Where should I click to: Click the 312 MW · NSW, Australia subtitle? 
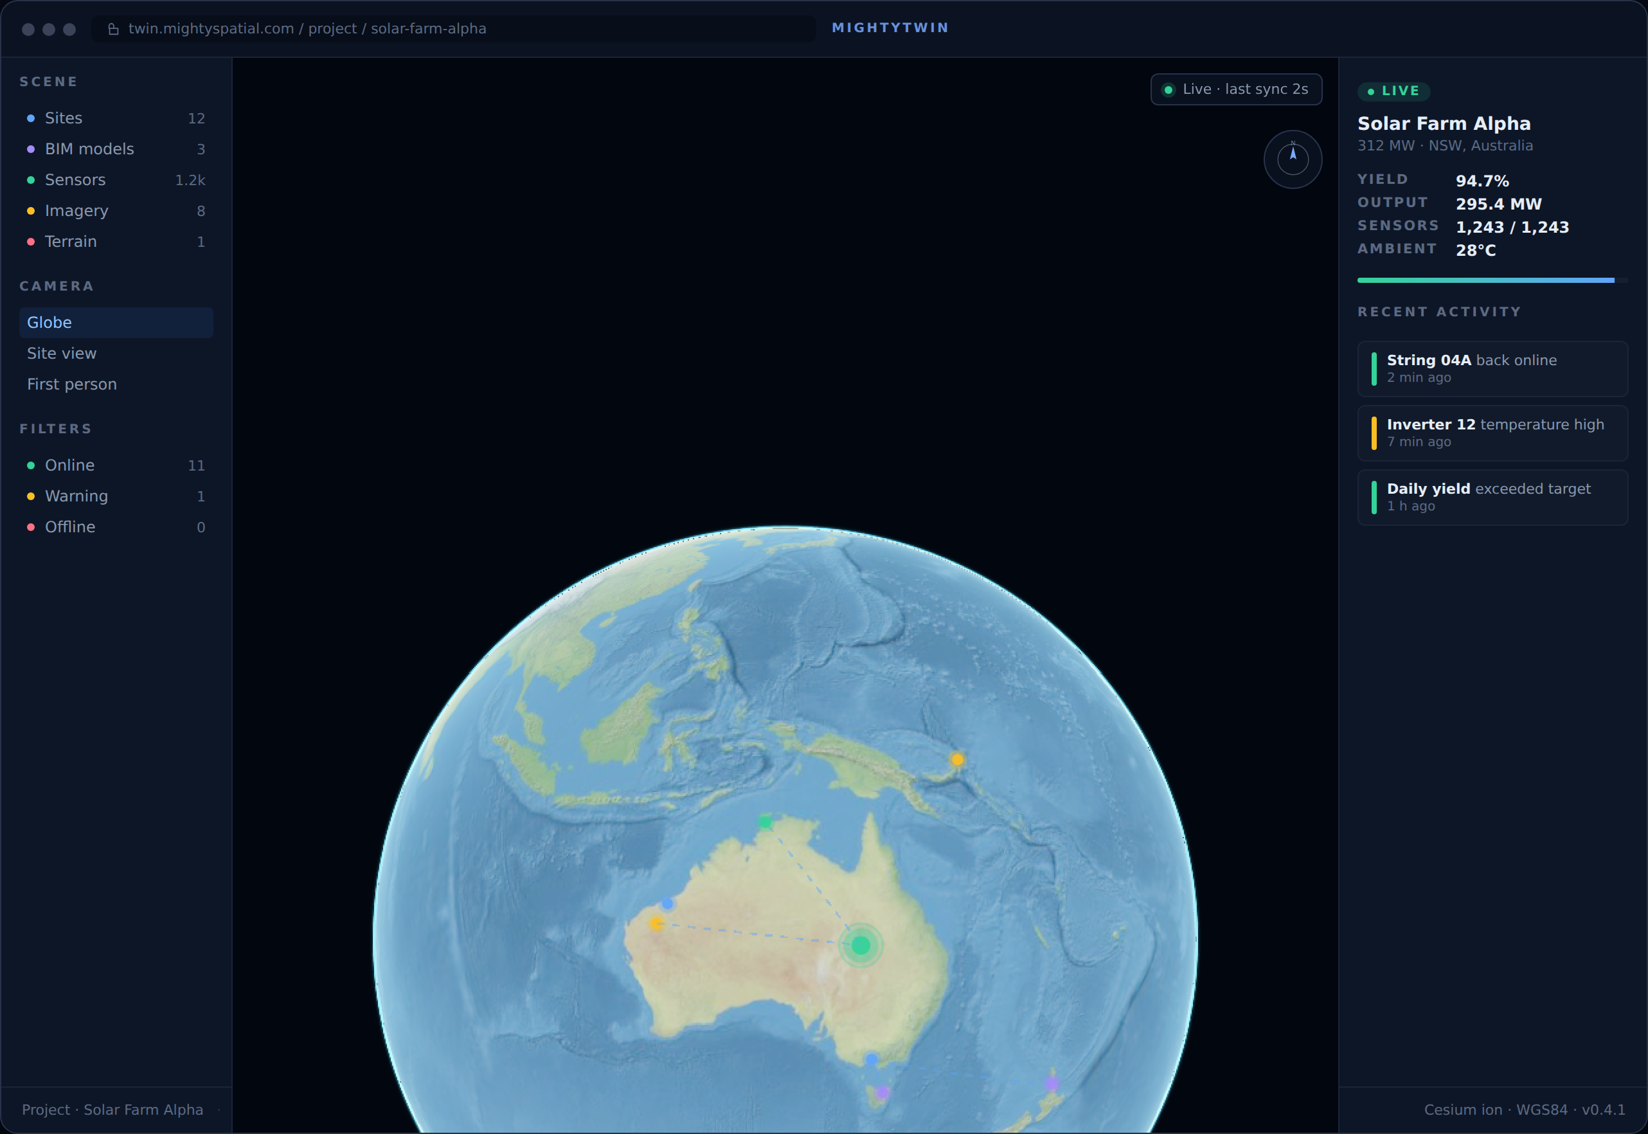1445,146
